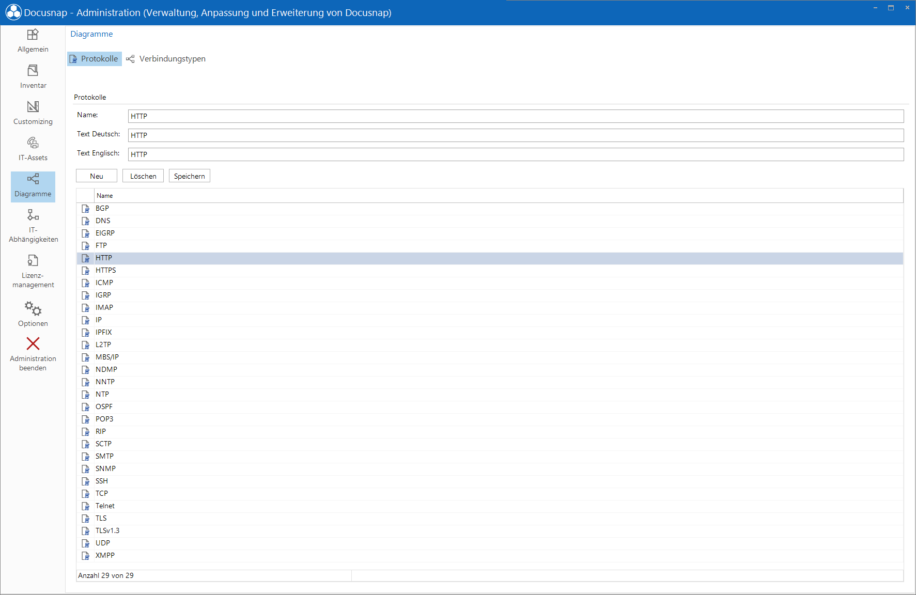
Task: Select the IMAP protocol row
Action: pyautogui.click(x=490, y=308)
